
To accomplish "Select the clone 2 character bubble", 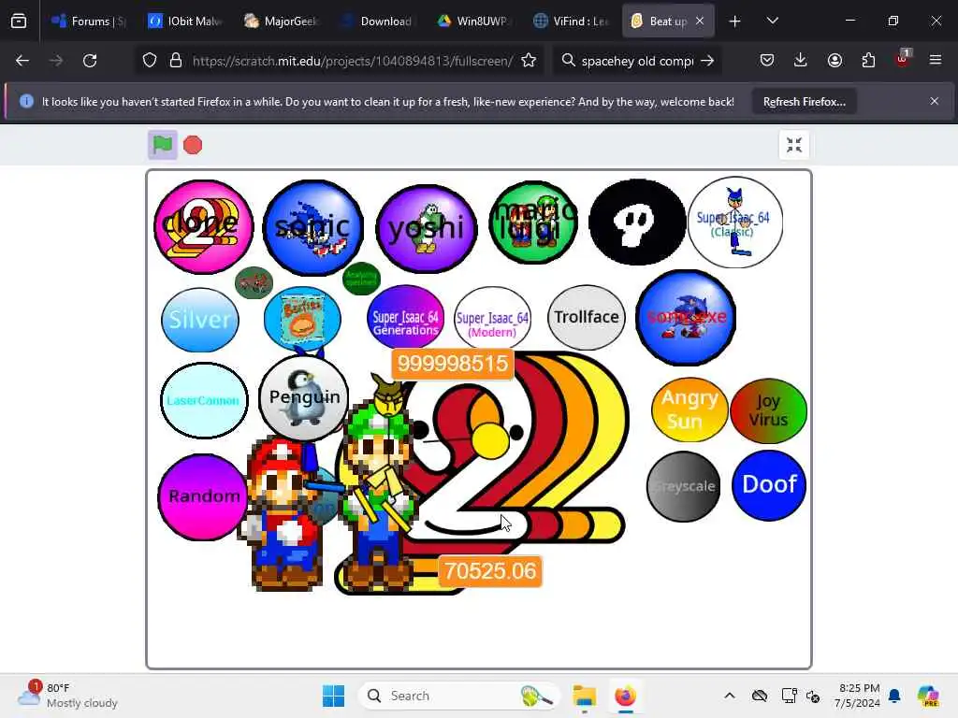I will tap(203, 226).
